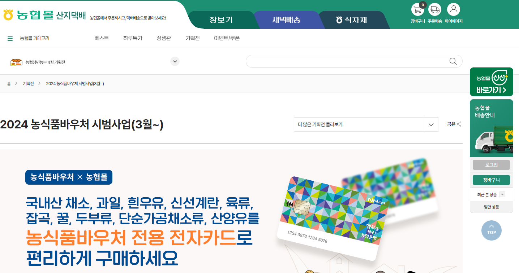Viewport: 519px width, 273px height.
Task: Jump back up with TOP button
Action: (492, 230)
